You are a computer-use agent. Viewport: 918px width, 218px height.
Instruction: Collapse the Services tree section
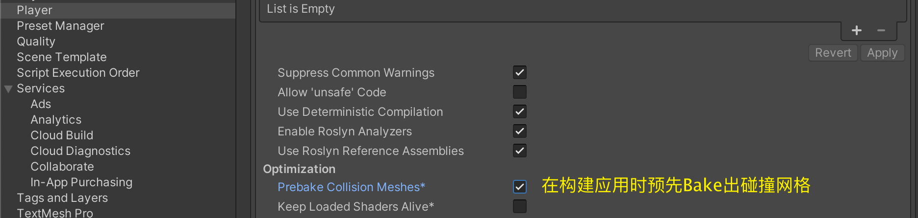8,89
